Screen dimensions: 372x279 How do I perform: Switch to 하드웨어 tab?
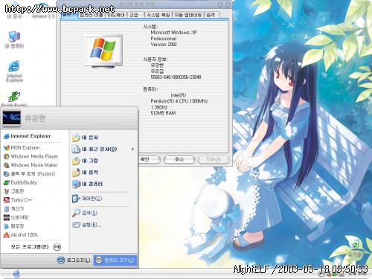tap(116, 15)
